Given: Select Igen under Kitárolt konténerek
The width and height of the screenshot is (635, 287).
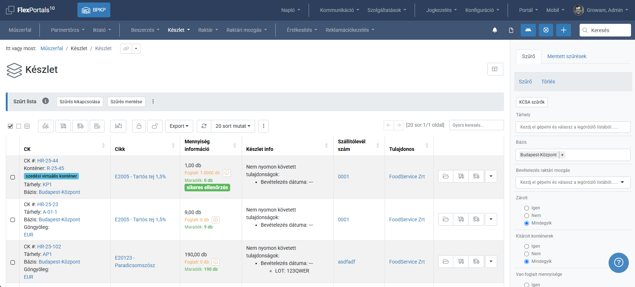Looking at the screenshot, I should (526, 246).
